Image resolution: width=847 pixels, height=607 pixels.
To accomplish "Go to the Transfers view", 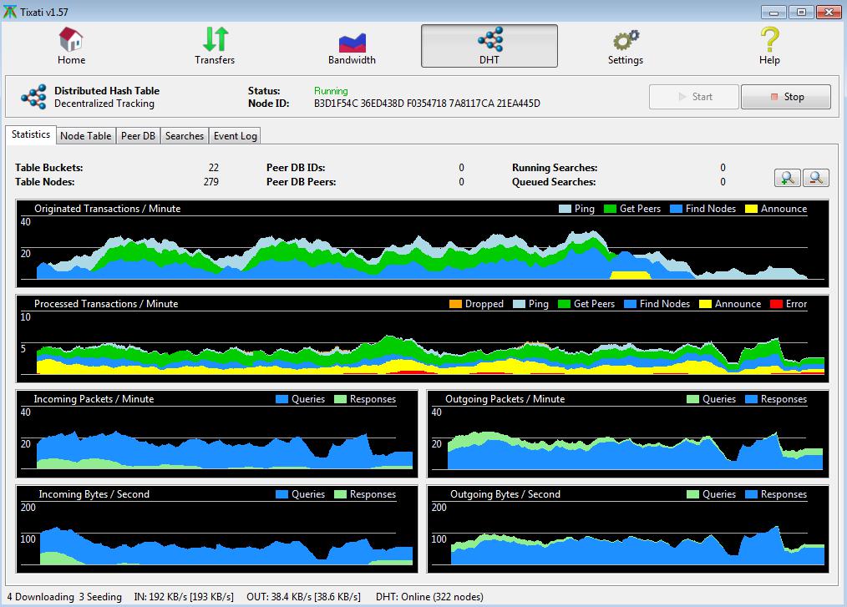I will point(215,46).
